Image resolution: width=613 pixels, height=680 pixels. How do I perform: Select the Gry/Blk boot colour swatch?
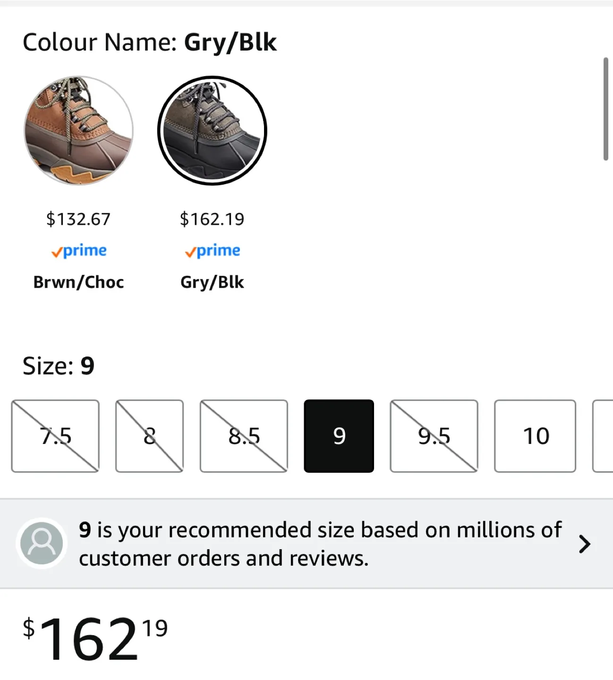212,131
